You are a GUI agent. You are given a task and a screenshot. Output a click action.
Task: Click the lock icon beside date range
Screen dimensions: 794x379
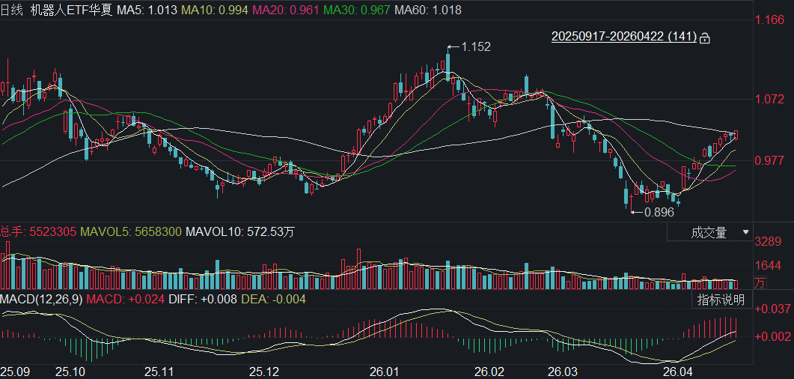click(x=704, y=37)
